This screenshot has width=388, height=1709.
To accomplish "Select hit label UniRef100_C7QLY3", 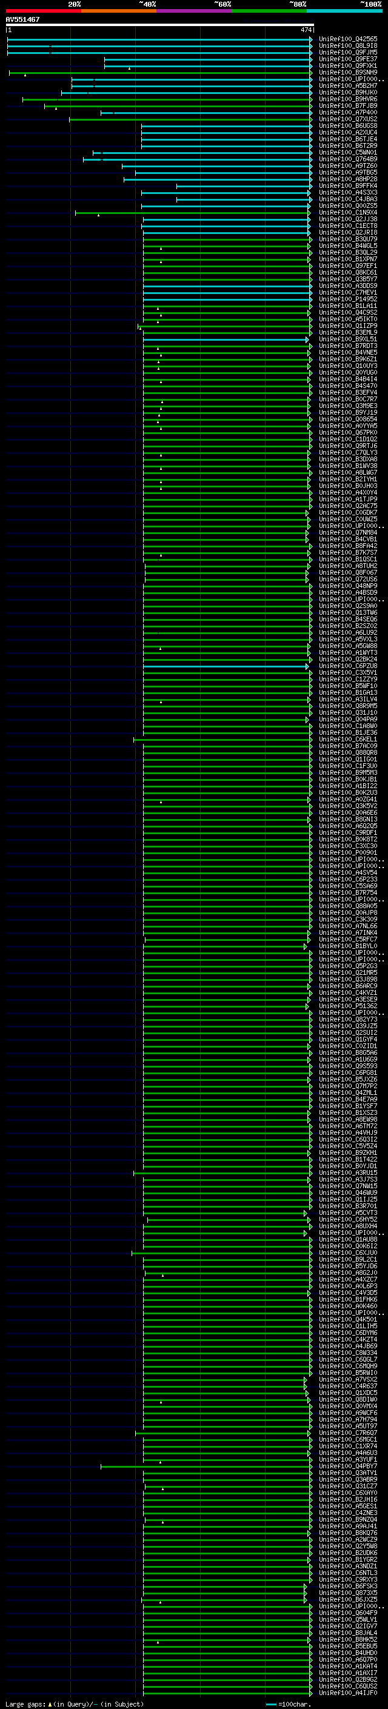I will [x=348, y=452].
